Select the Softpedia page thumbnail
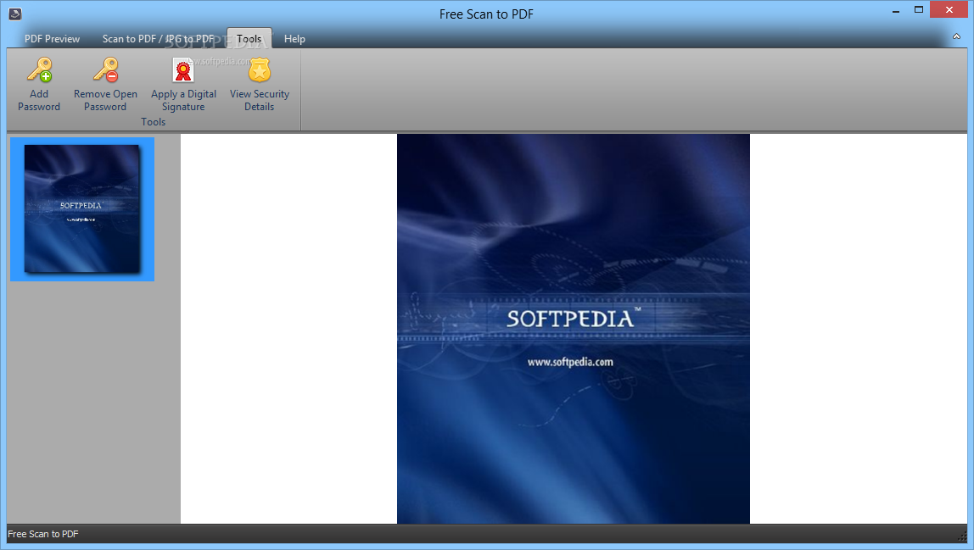Screen dimensions: 974x550 [x=82, y=209]
